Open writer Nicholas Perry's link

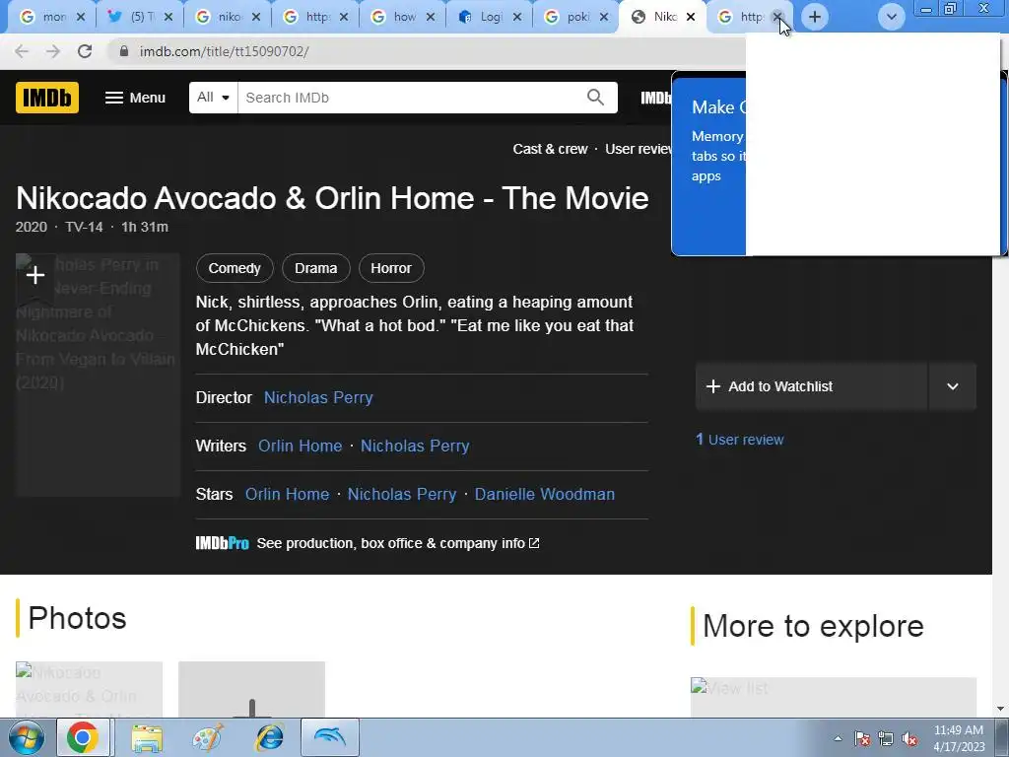pos(415,446)
